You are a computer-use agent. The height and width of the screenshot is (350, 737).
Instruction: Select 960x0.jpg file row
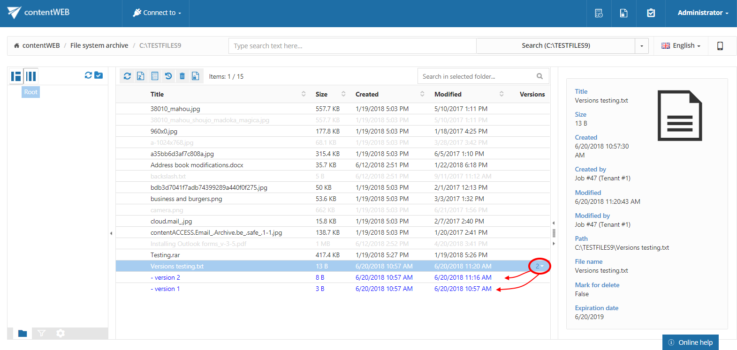pyautogui.click(x=333, y=131)
